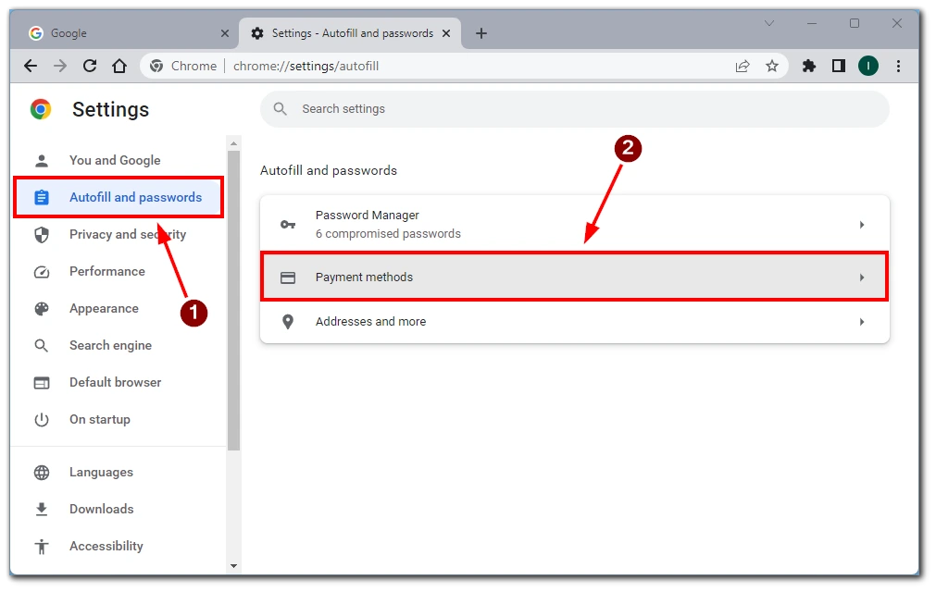The image size is (936, 592).
Task: Toggle the side panel icon
Action: click(839, 67)
